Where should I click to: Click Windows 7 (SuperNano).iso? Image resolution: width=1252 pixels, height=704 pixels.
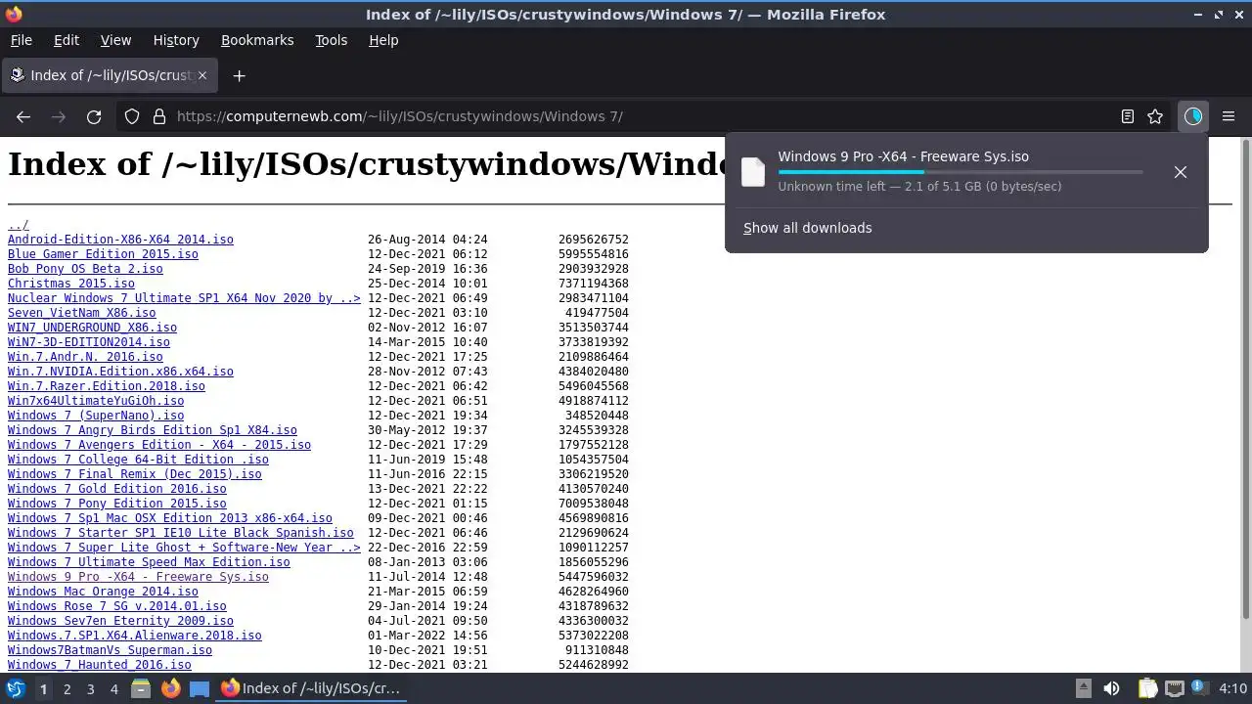[x=96, y=416]
